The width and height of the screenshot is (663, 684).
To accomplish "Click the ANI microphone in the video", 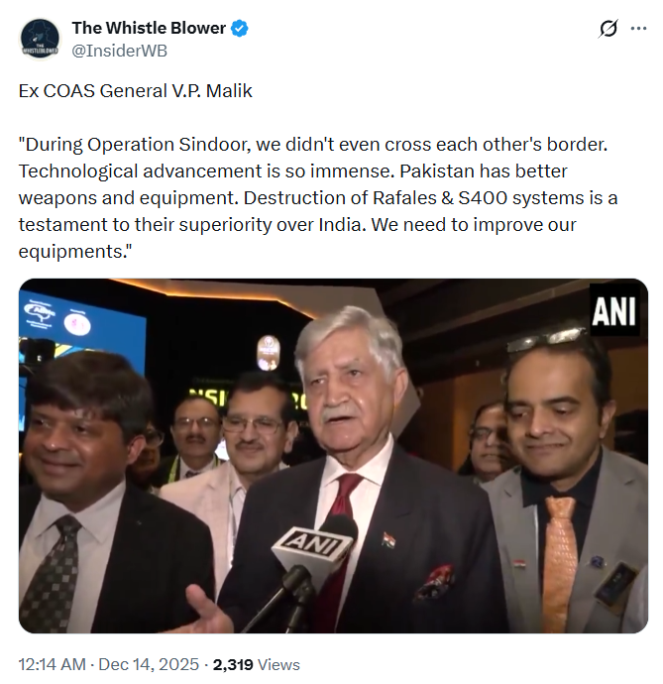I will point(312,551).
